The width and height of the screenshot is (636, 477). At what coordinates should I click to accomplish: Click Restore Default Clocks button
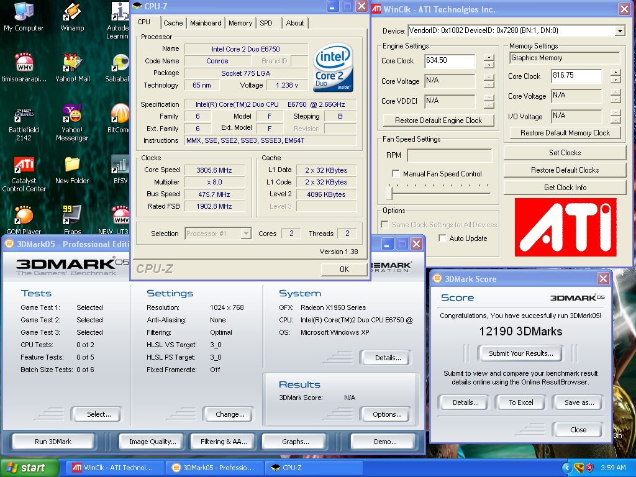point(565,170)
